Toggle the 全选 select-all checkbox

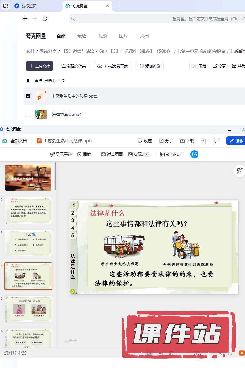tap(28, 81)
